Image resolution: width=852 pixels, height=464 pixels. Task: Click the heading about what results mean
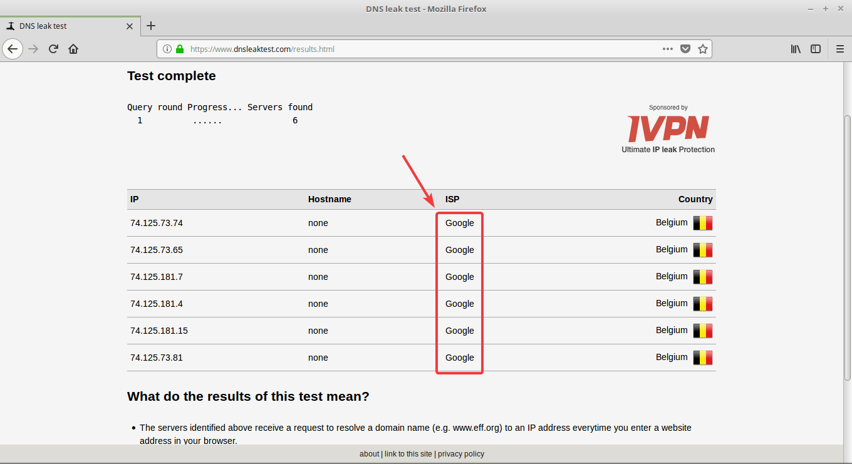248,396
